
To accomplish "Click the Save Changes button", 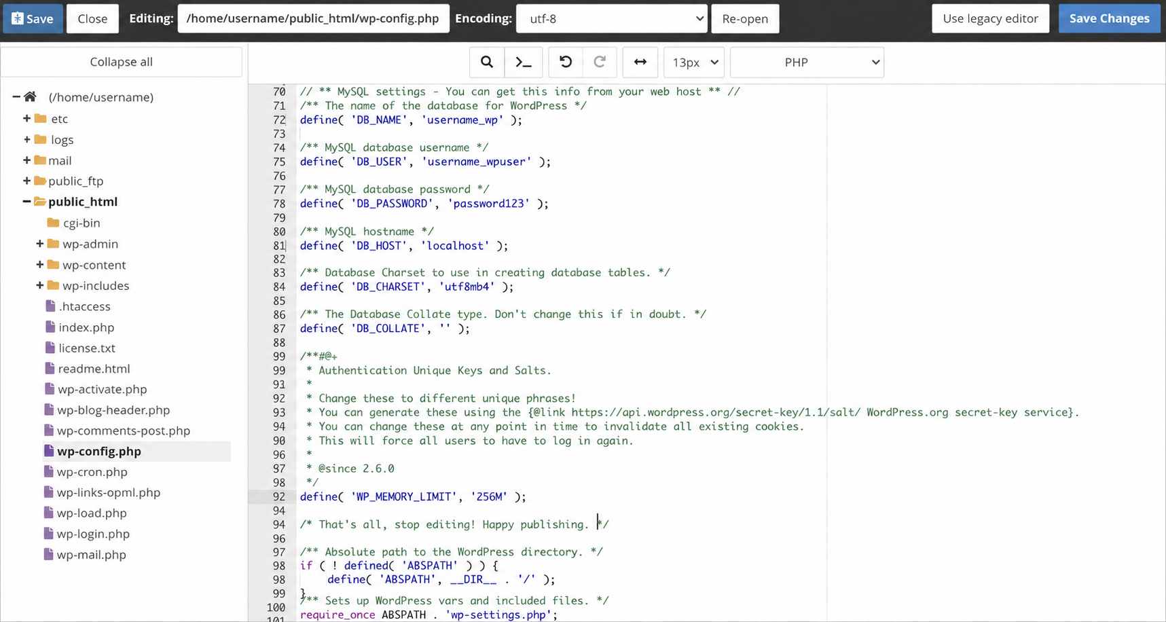I will [x=1109, y=19].
